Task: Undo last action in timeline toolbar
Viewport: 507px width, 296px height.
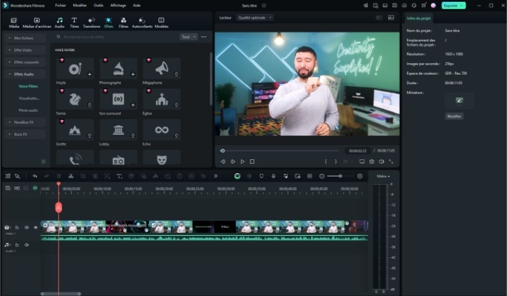Action: (35, 176)
